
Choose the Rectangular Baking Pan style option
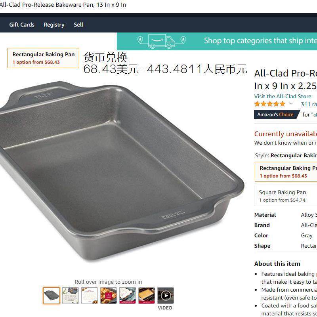(x=286, y=172)
